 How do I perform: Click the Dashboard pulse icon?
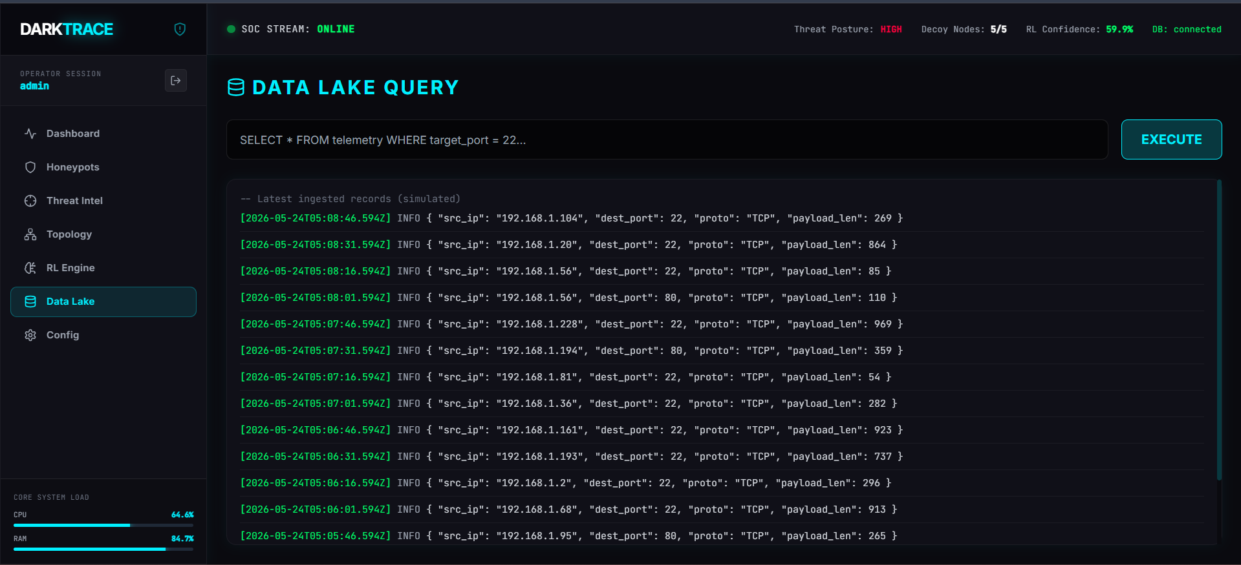pyautogui.click(x=30, y=134)
